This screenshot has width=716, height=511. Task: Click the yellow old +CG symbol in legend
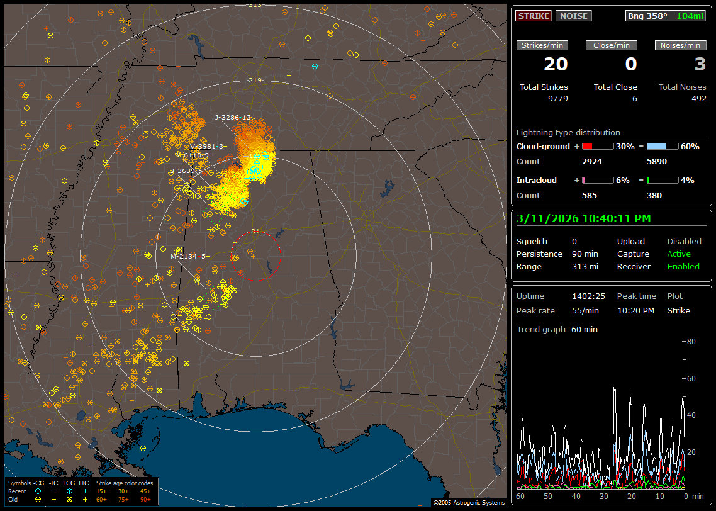point(69,499)
